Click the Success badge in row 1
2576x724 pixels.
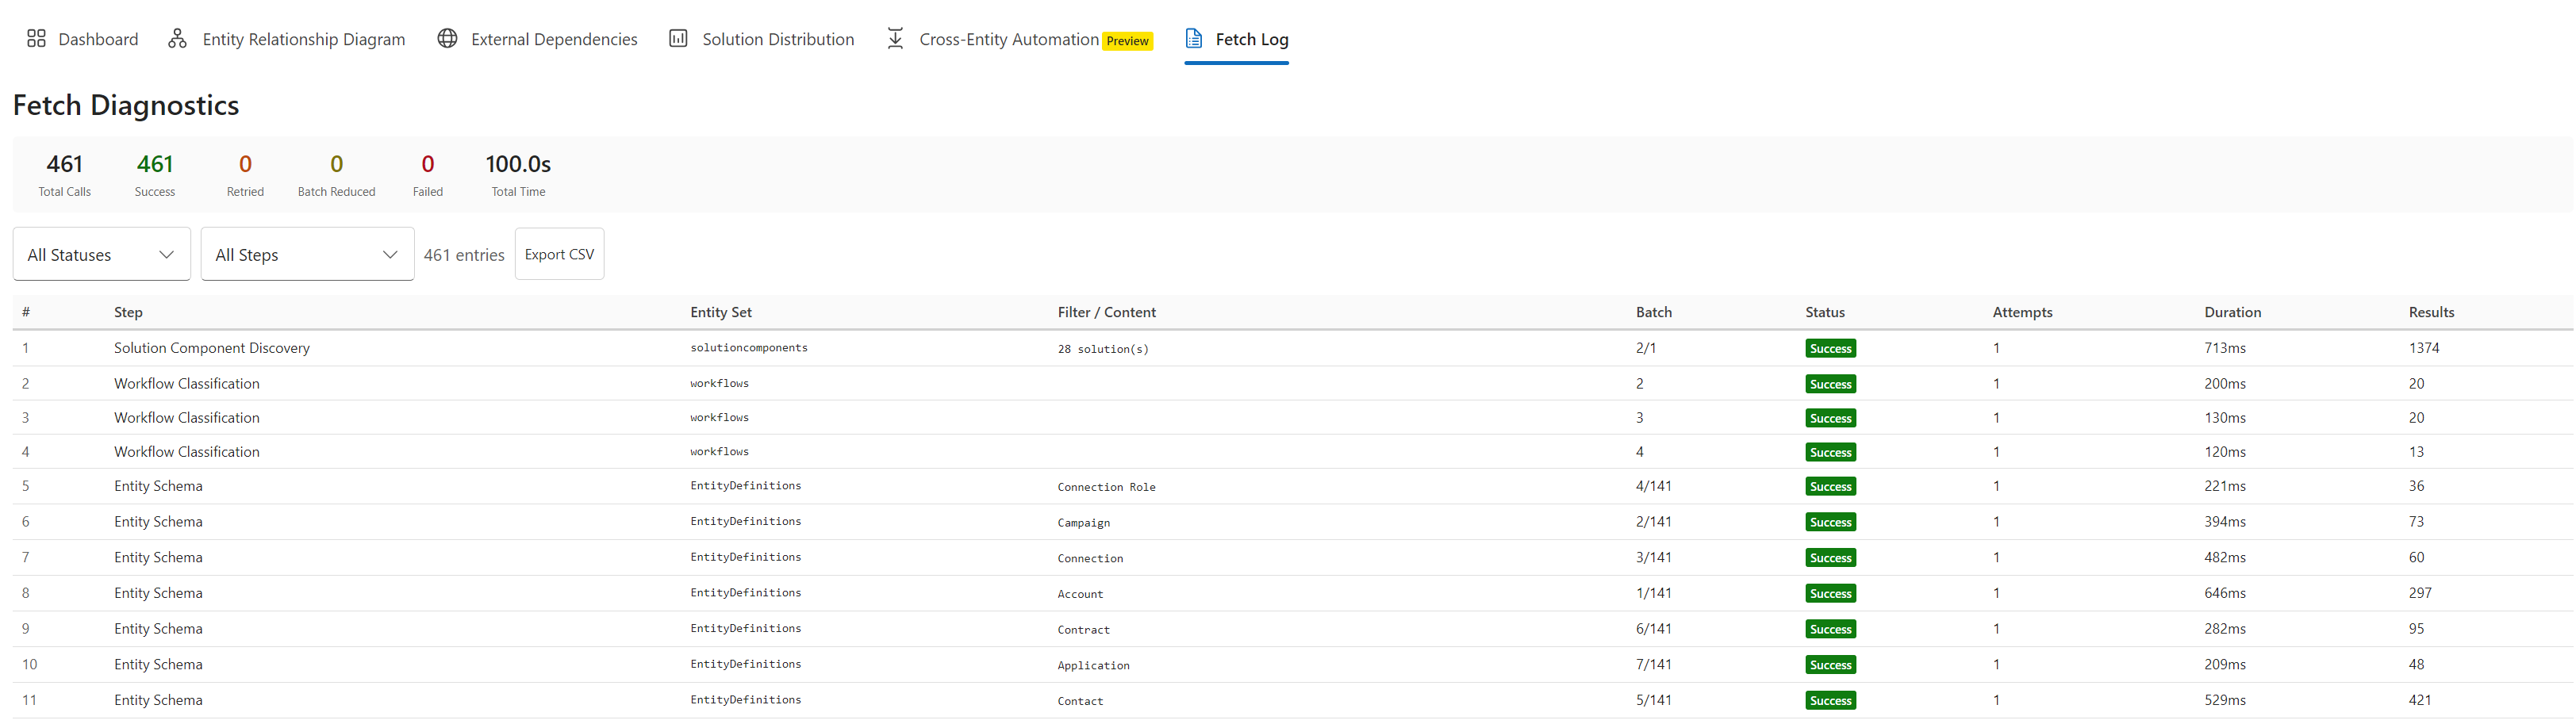pos(1831,348)
